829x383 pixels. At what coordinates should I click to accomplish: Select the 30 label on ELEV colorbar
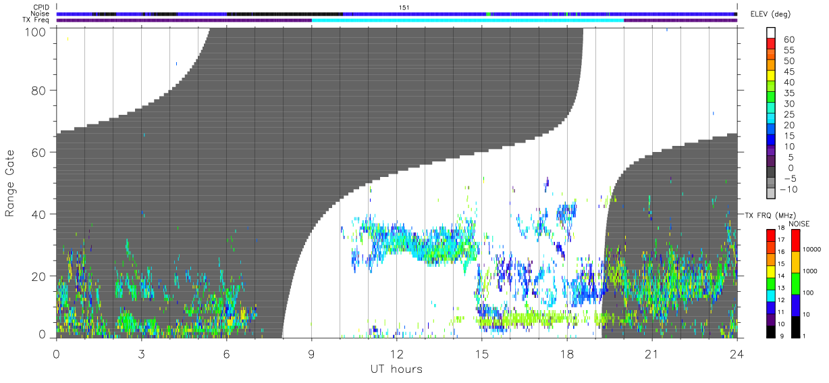(788, 104)
